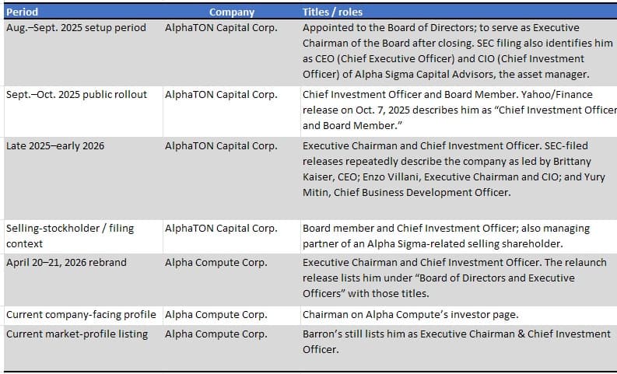Select the April 20–21, 2026 rebrand cell
Viewport: 617px width, 374px height.
(83, 280)
